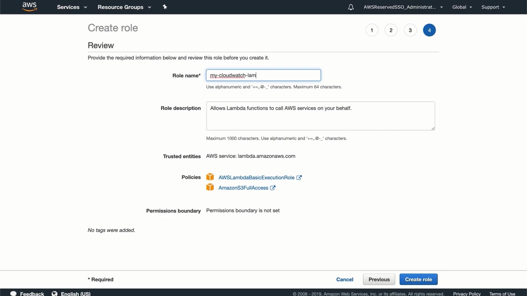
Task: Expand the Services dropdown menu
Action: tap(72, 7)
